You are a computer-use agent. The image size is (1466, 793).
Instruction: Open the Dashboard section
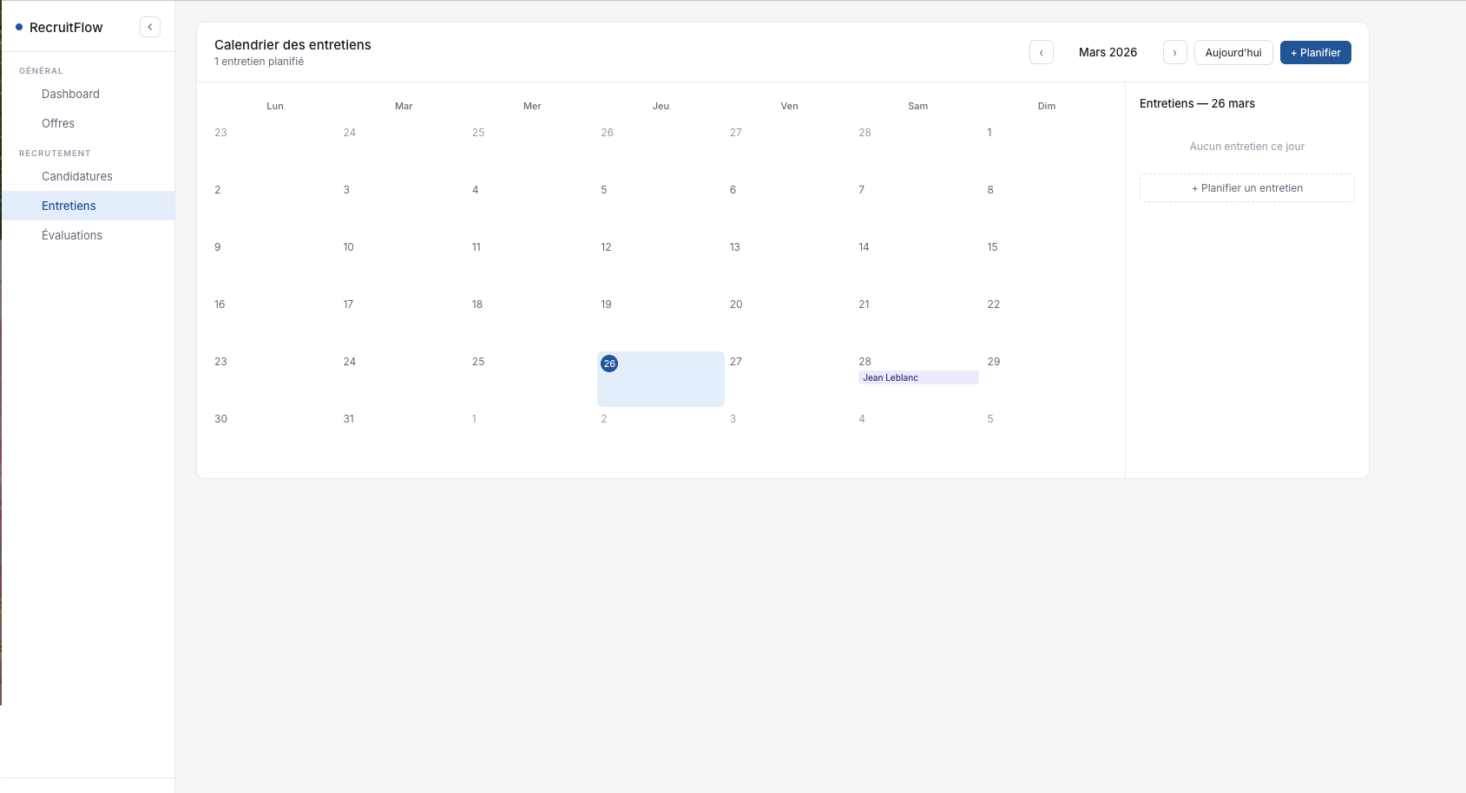tap(70, 94)
